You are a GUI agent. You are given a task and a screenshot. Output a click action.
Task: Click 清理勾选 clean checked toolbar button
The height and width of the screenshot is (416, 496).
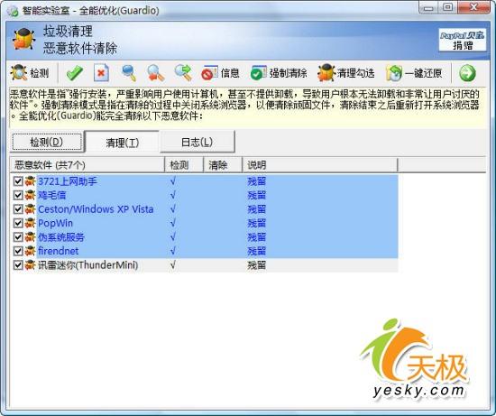click(346, 73)
